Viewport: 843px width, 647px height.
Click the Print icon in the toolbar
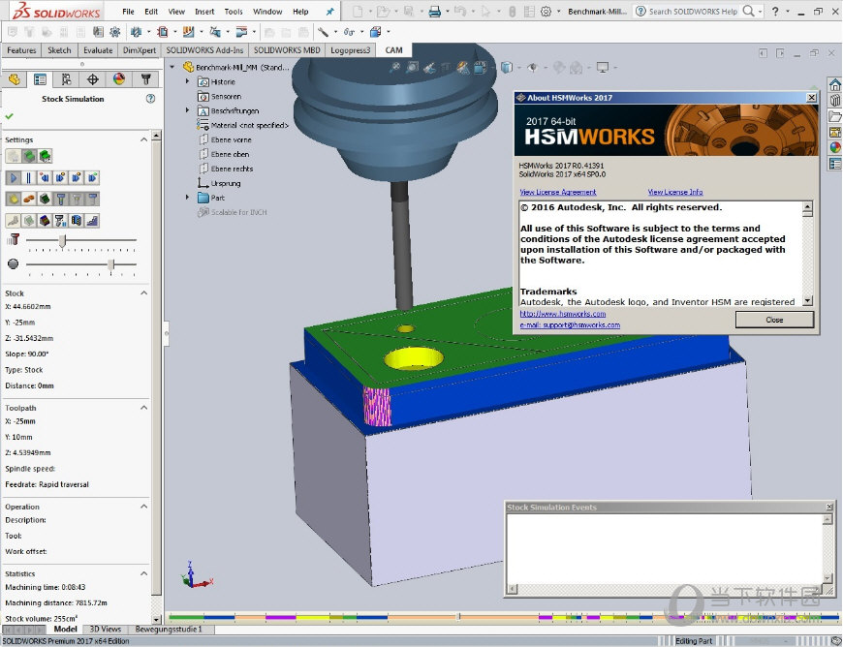(434, 12)
